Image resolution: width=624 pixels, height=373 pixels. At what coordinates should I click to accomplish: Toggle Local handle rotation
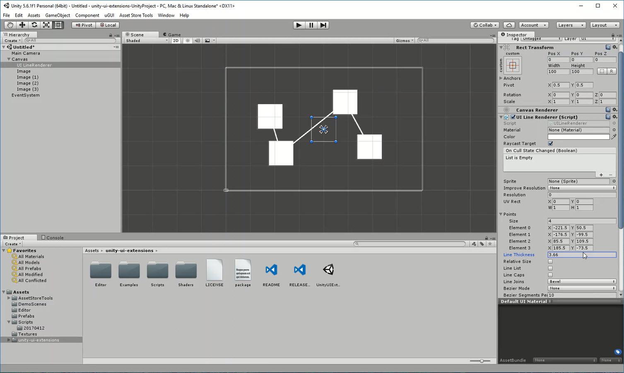pos(108,25)
